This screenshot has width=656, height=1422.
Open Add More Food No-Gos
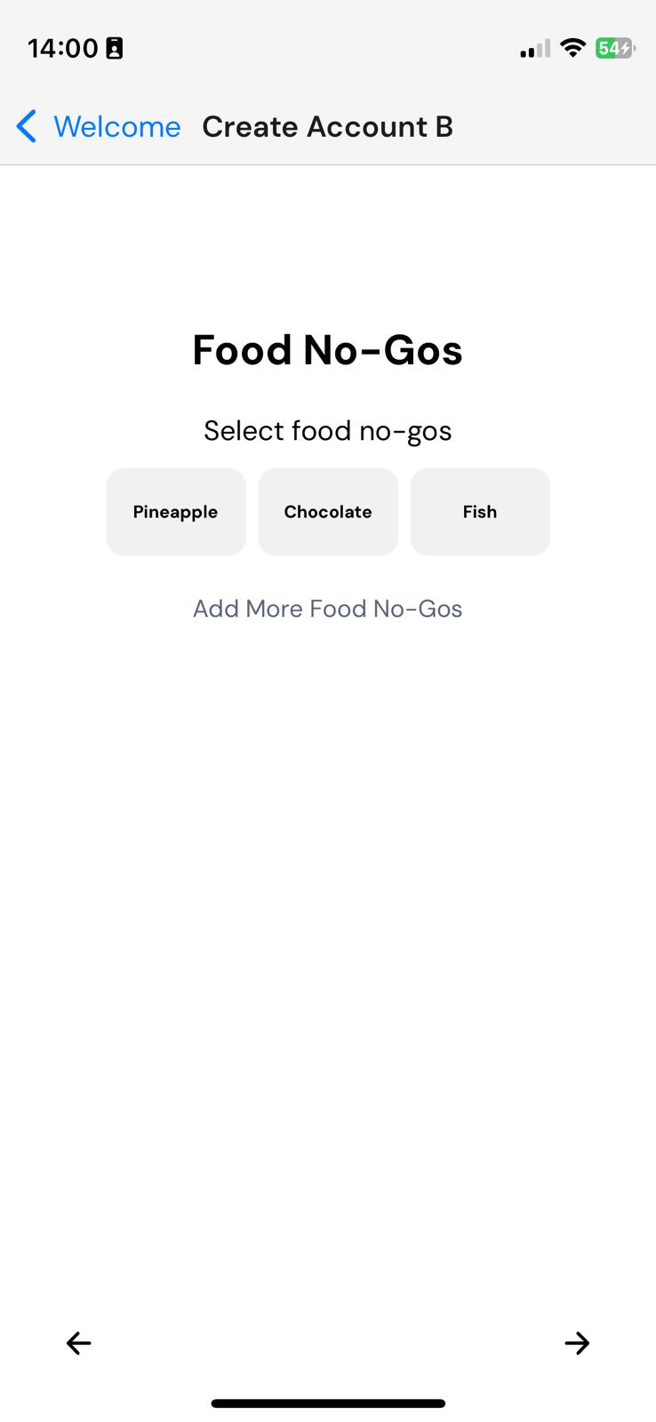[x=328, y=609]
